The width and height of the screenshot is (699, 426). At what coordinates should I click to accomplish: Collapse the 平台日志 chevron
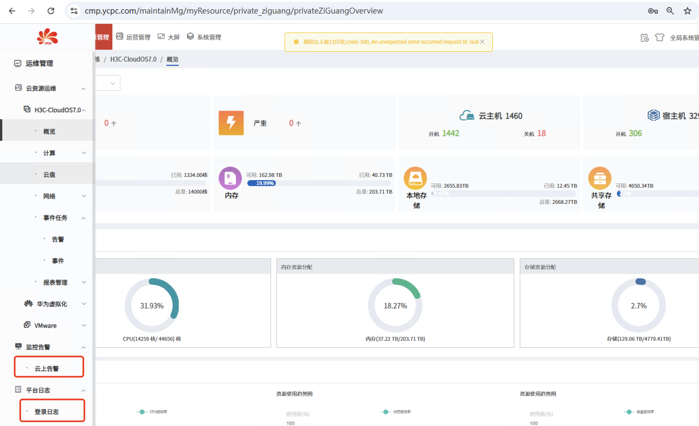[x=83, y=391]
